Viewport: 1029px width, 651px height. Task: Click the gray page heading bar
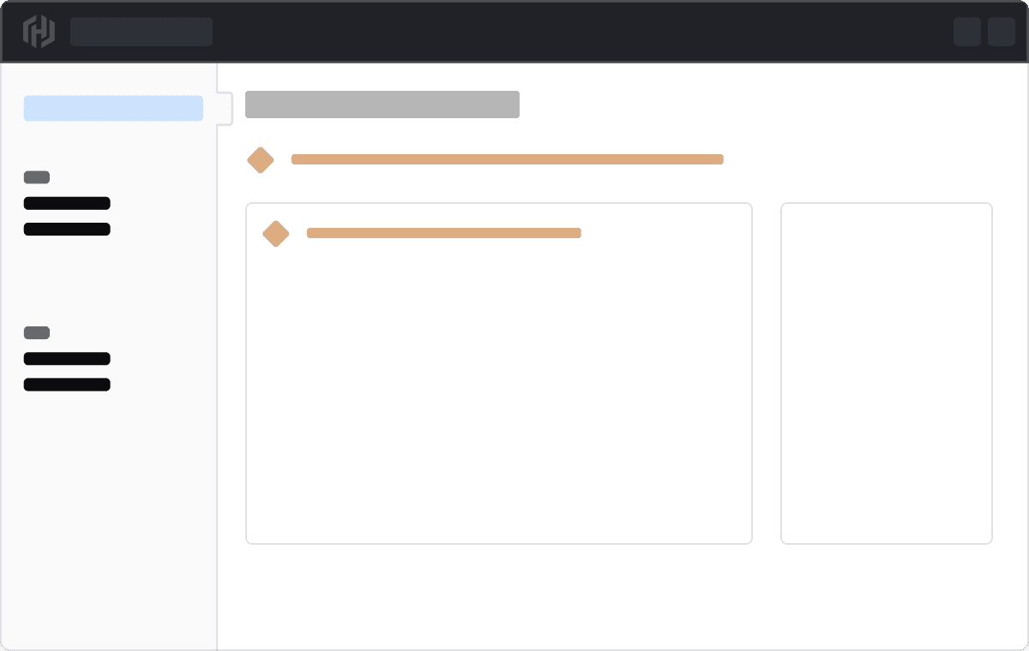[x=382, y=105]
